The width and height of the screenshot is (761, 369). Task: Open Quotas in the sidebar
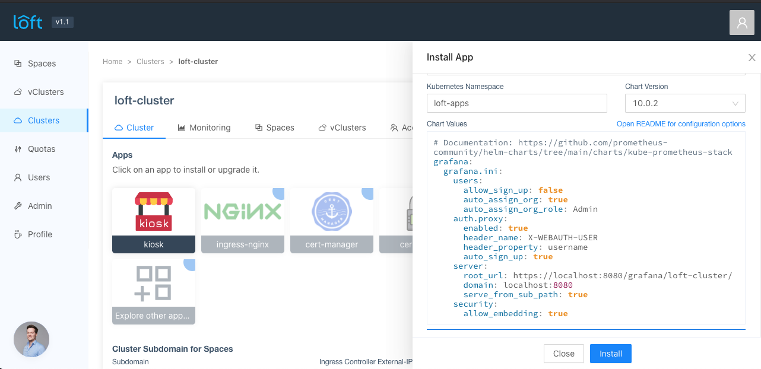click(x=42, y=149)
